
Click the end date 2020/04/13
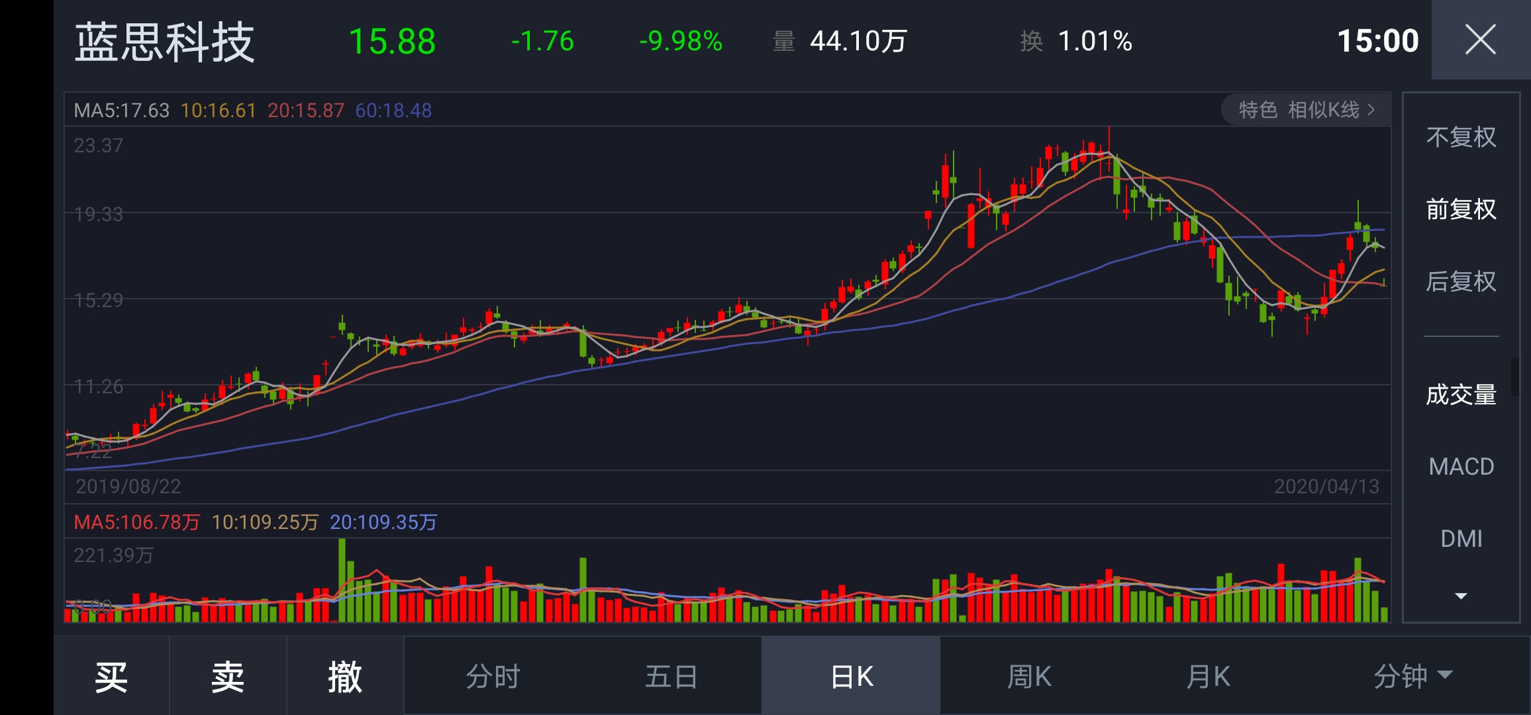(1327, 487)
